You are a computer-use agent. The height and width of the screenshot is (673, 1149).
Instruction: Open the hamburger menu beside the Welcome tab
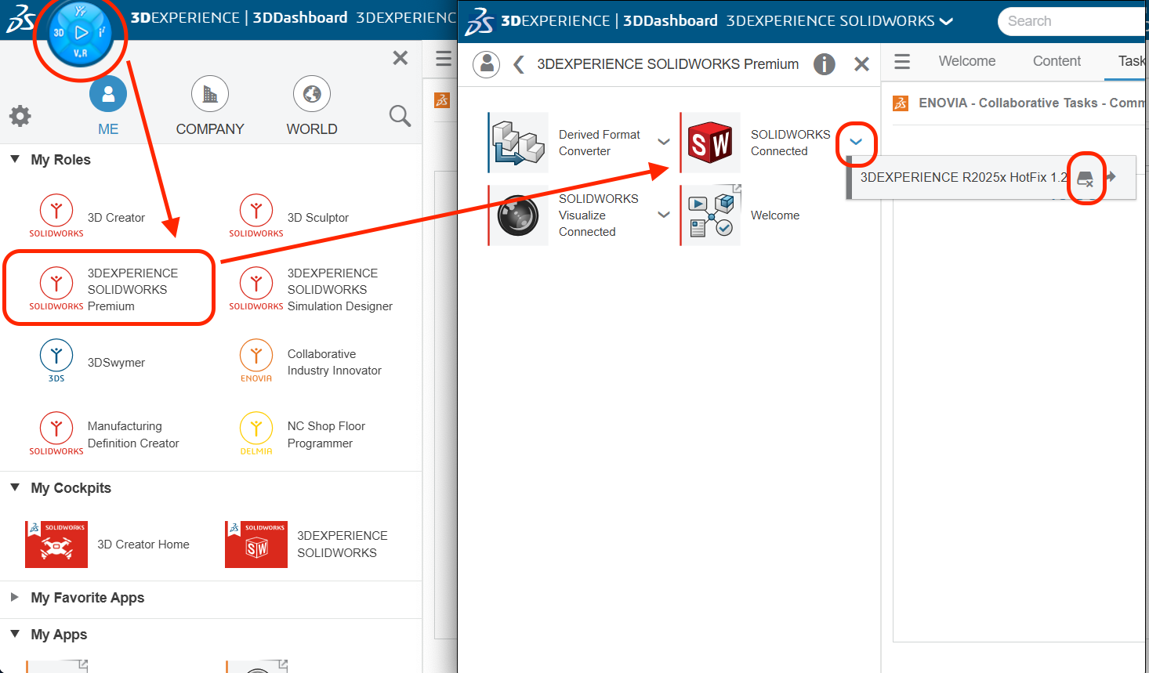click(902, 61)
